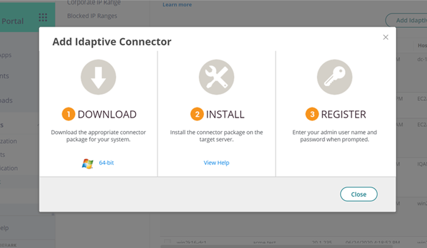Click 'Enter your admin user name' text
Image resolution: width=427 pixels, height=248 pixels.
pos(335,136)
